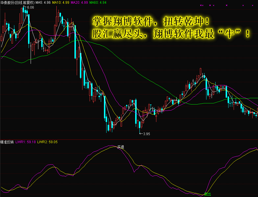
Task: Select the LWR2: 59.05 indicator value
Action: [x=47, y=142]
